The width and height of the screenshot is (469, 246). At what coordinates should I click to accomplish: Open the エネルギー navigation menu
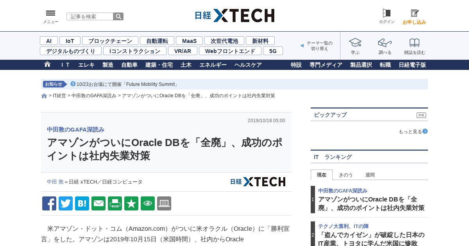(x=213, y=65)
